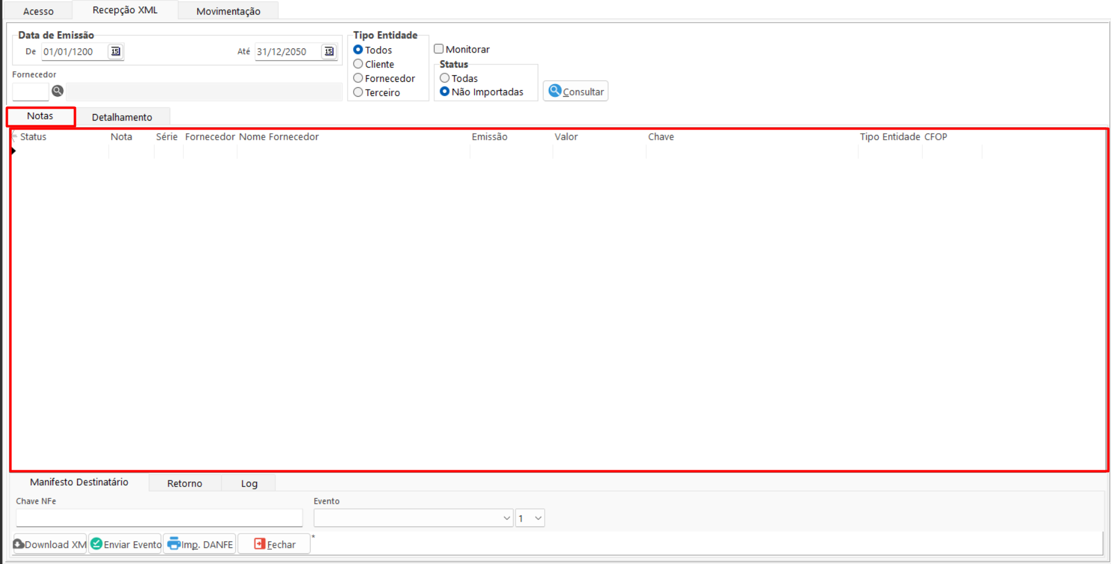Click into the Chave NFe input field

[x=159, y=518]
